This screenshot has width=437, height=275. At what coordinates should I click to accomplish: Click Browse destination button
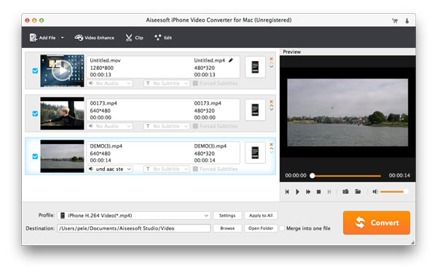click(227, 228)
